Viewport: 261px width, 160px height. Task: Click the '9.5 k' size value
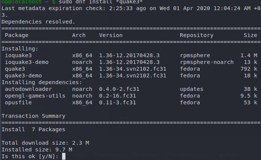pyautogui.click(x=249, y=96)
